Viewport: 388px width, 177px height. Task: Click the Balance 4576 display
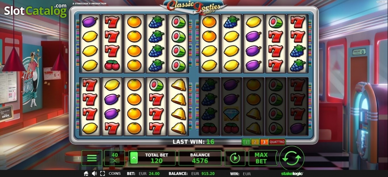(x=200, y=158)
